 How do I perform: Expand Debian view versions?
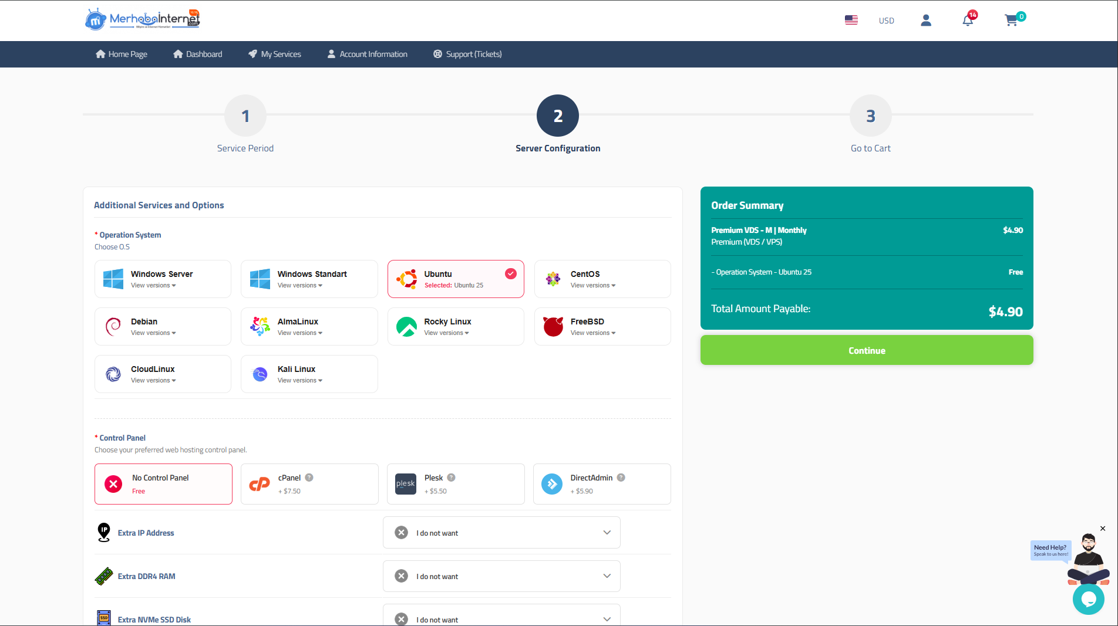[x=153, y=333]
